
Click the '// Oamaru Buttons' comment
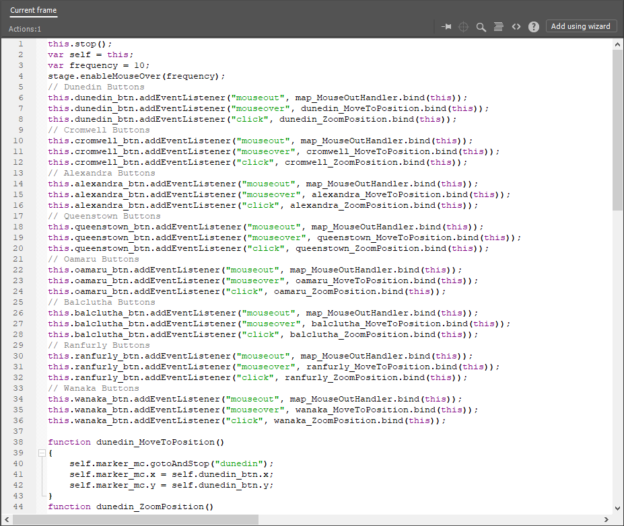[94, 259]
